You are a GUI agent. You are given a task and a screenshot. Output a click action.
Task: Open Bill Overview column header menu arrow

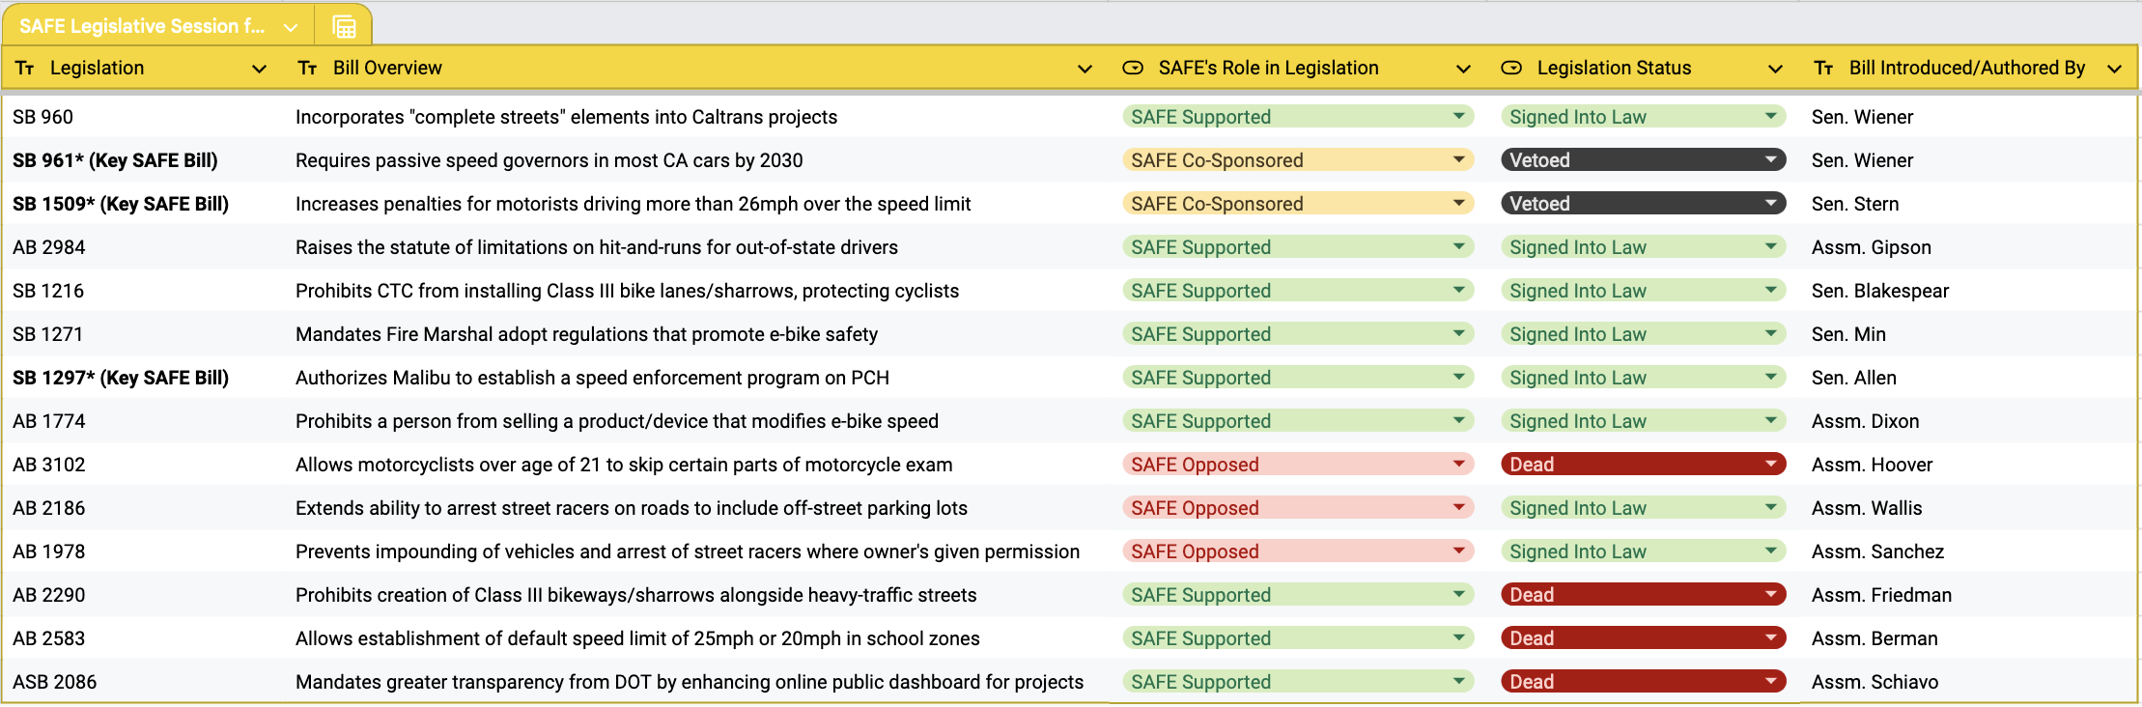[1085, 69]
